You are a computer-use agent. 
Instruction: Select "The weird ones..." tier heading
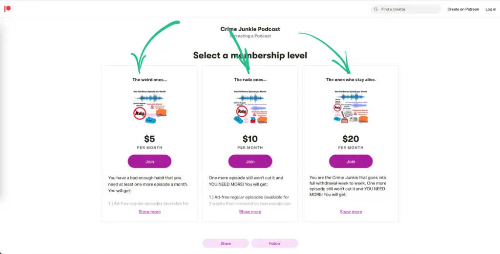(149, 80)
